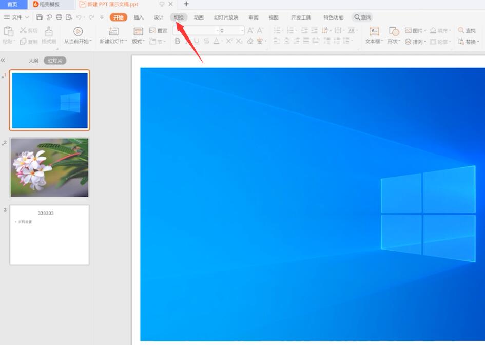Image resolution: width=485 pixels, height=345 pixels.
Task: Click the Increase Font Size (A+) icon
Action: click(250, 30)
